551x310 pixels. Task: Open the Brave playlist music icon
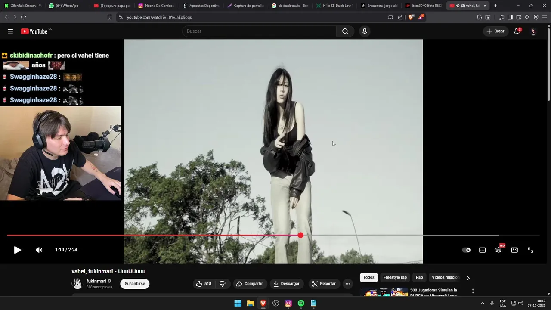(501, 17)
